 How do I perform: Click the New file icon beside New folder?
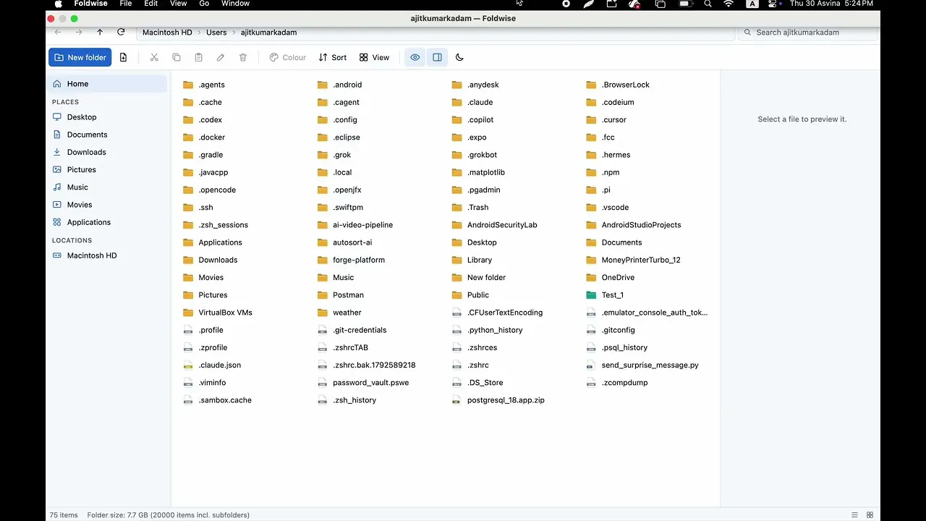click(x=123, y=57)
